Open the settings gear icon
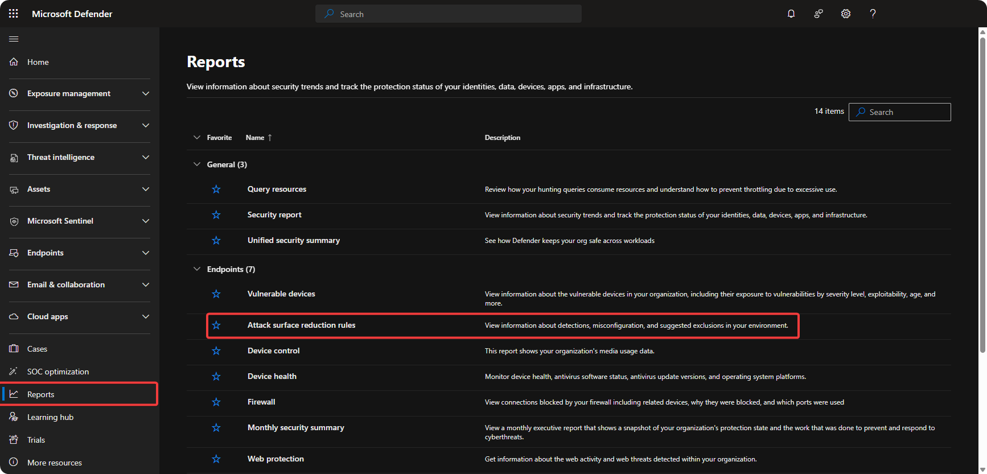 point(845,14)
